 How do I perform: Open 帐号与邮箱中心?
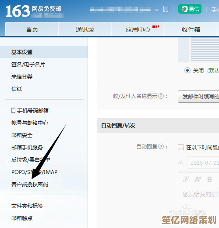pyautogui.click(x=30, y=123)
